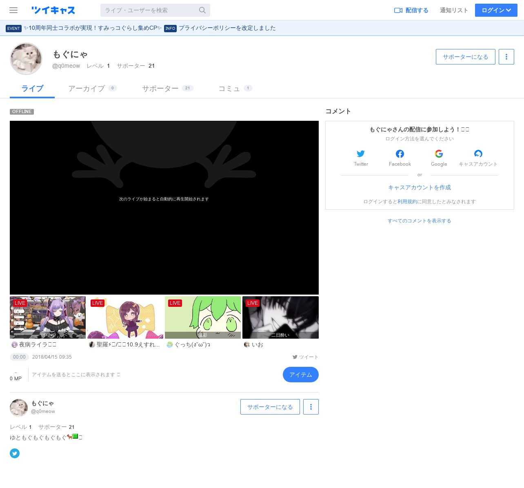The height and width of the screenshot is (488, 524).
Task: Click the offline video player area
Action: (164, 207)
